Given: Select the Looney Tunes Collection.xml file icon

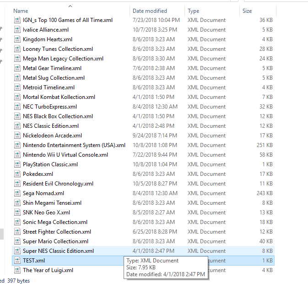Looking at the screenshot, I should pyautogui.click(x=17, y=49).
